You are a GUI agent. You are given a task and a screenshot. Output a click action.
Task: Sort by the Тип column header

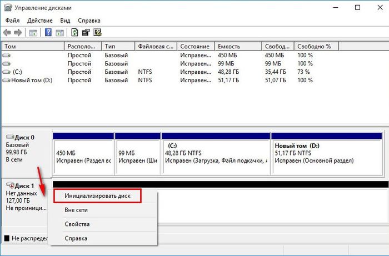(x=118, y=46)
